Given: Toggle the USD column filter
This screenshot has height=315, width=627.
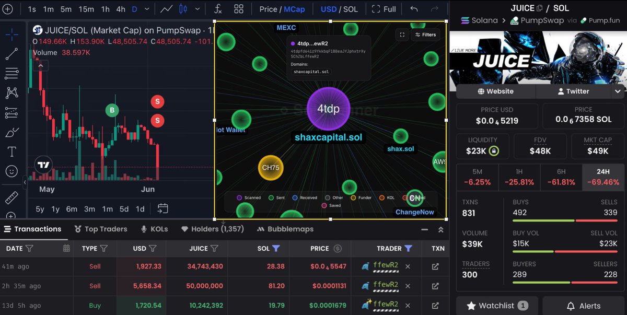Looking at the screenshot, I should (153, 248).
